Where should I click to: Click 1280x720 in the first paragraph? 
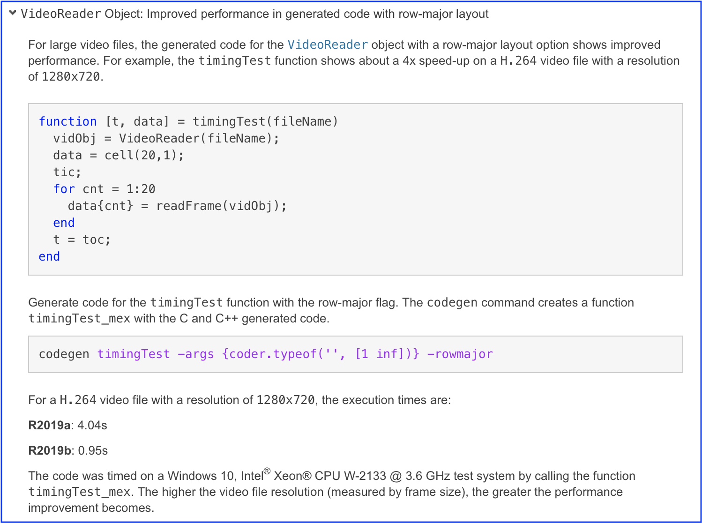[71, 77]
